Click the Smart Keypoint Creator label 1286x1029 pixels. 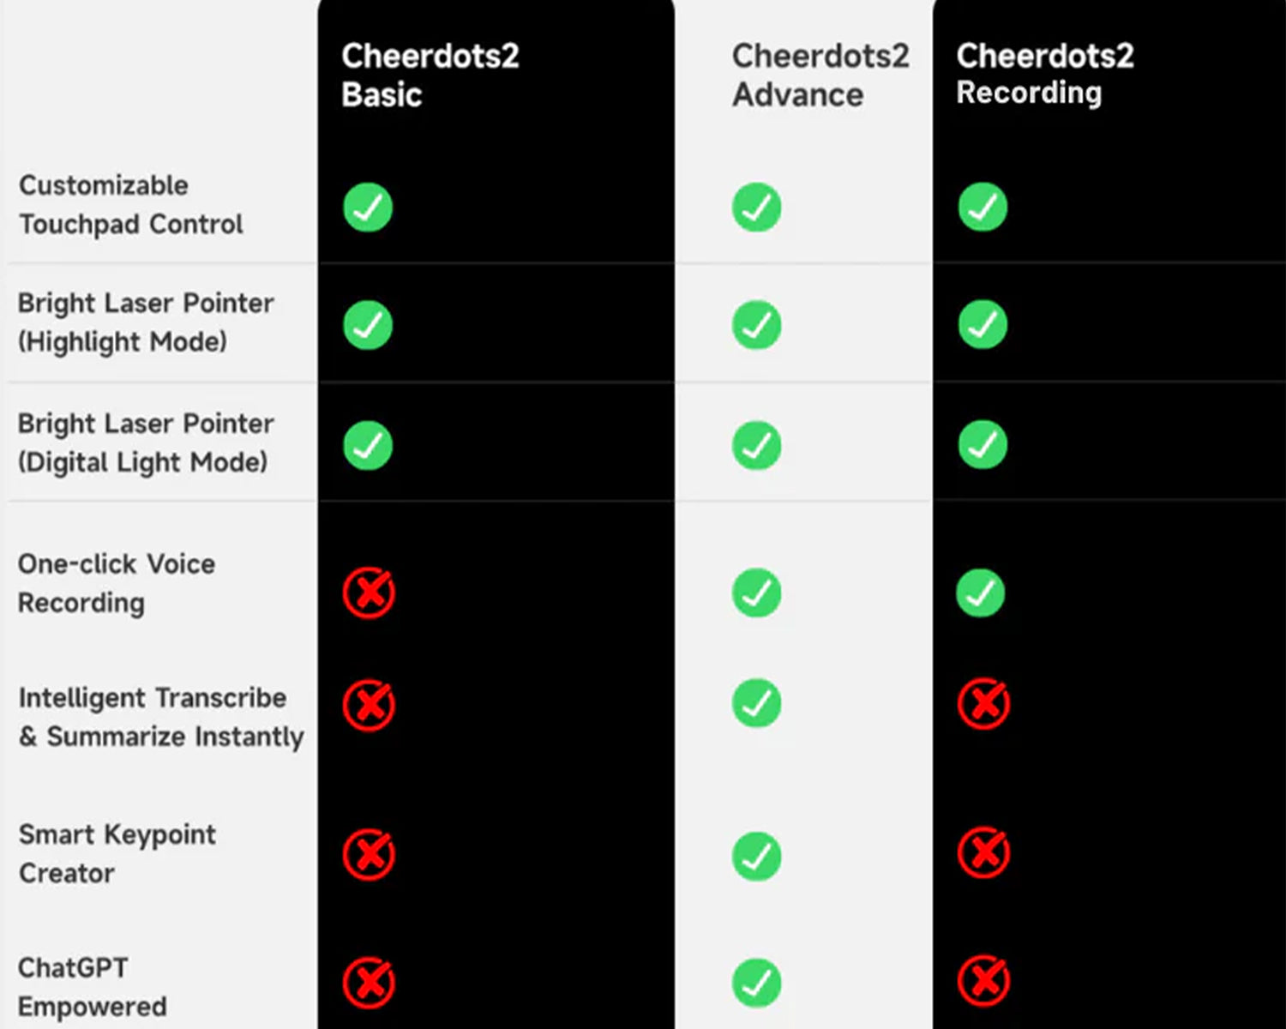(117, 853)
